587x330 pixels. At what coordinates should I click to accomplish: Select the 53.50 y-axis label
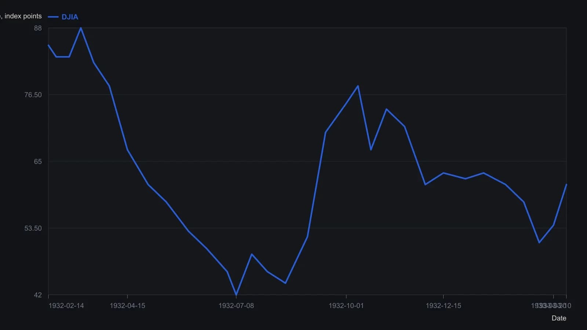point(33,228)
